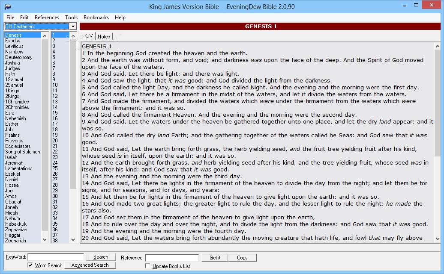Viewport: 444px width, 274px height.
Task: Select Zechariah in the book list
Action: 23,241
